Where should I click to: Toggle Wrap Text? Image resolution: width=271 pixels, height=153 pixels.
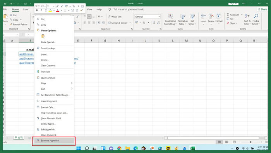[x=115, y=17]
